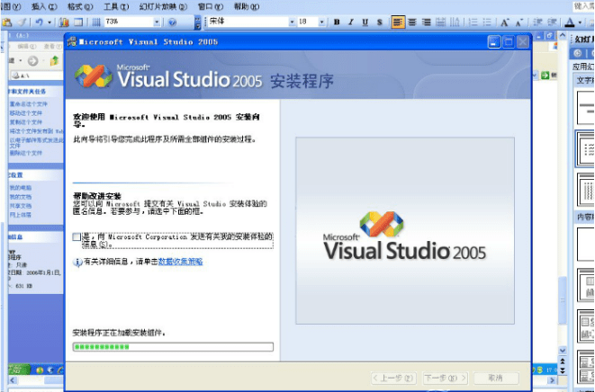Check the send setup experience to Microsoft box
595x392 pixels.
pos(77,236)
